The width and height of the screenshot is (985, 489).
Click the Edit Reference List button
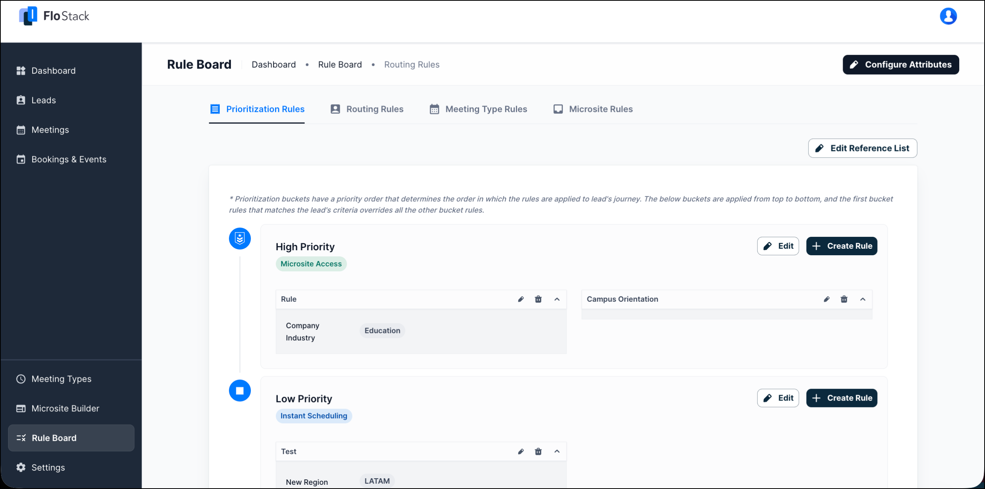pyautogui.click(x=863, y=148)
